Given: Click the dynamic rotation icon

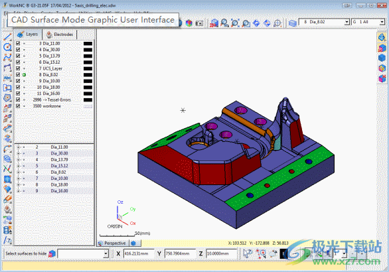Looking at the screenshot, I should click(267, 23).
